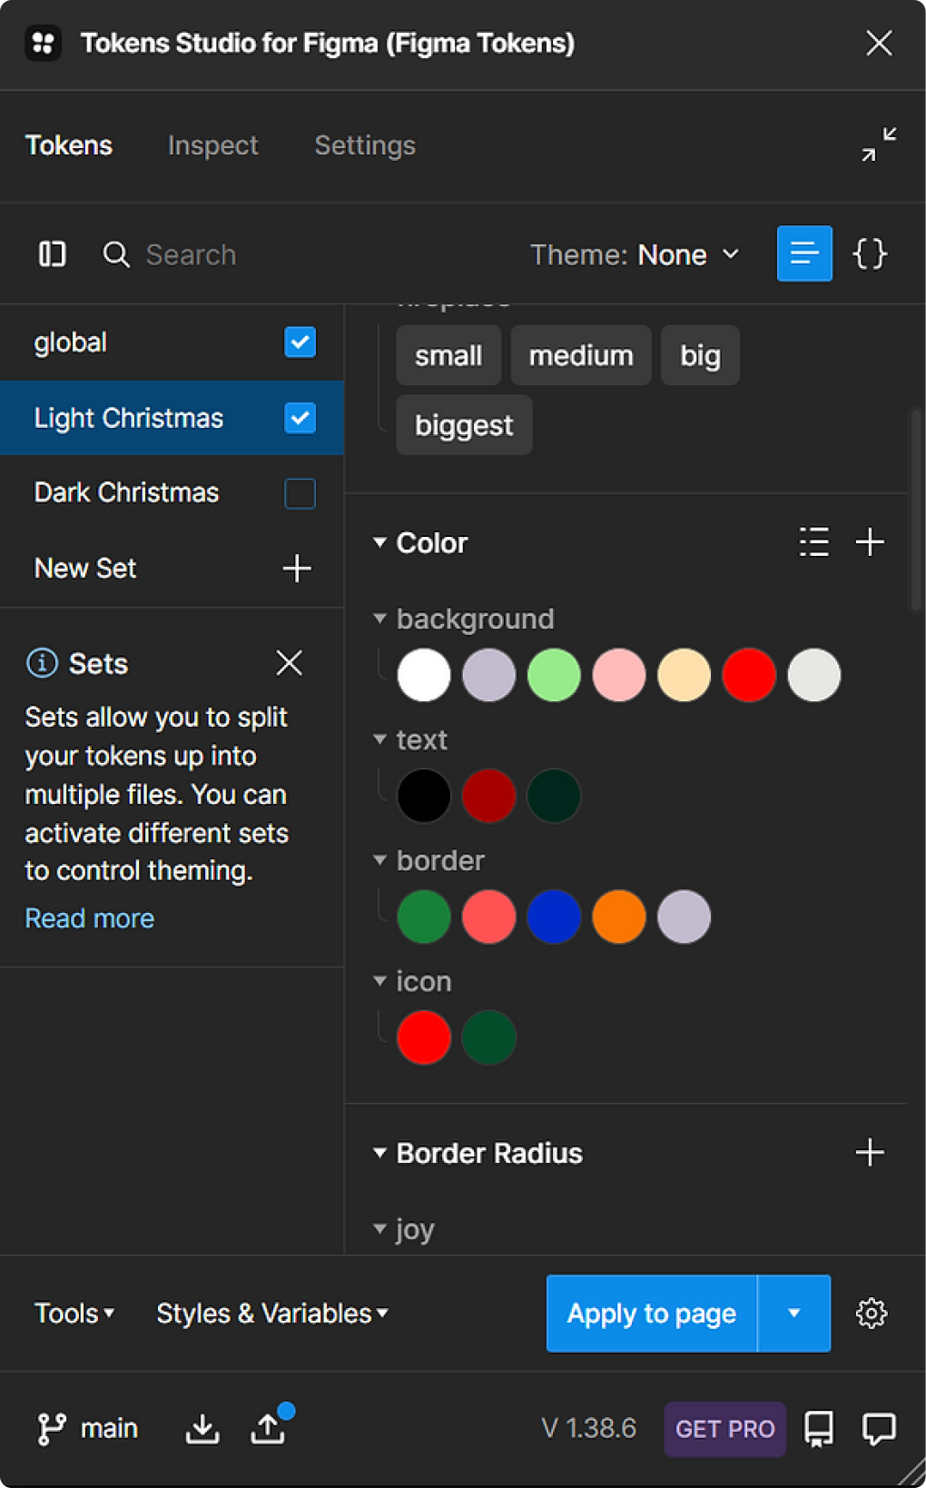The height and width of the screenshot is (1488, 926).
Task: Collapse the text color group
Action: pyautogui.click(x=379, y=739)
